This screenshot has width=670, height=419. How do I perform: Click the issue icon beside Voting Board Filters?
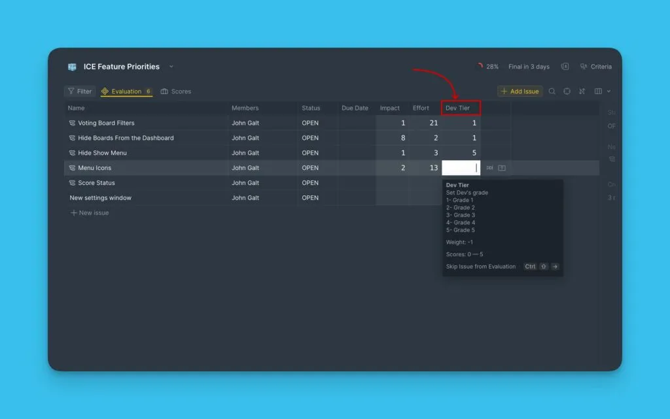(x=72, y=123)
